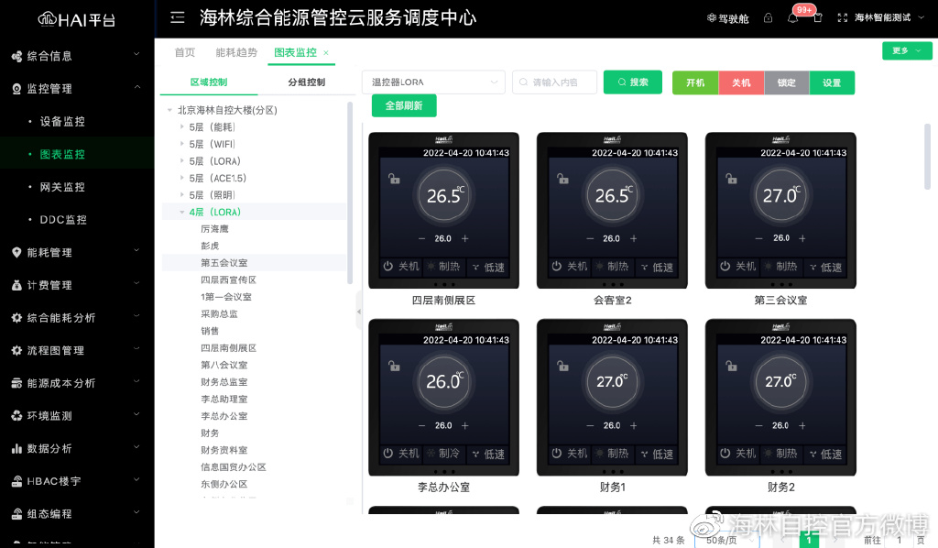Decrease setpoint on 李总办公室 thermostat
This screenshot has height=548, width=938.
click(x=421, y=425)
